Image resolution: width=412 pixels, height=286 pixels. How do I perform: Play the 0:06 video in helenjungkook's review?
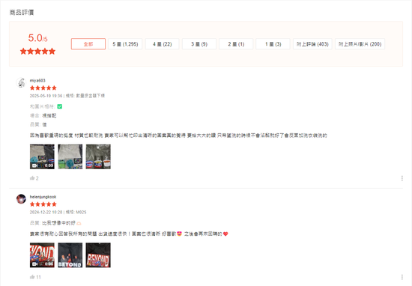[42, 255]
